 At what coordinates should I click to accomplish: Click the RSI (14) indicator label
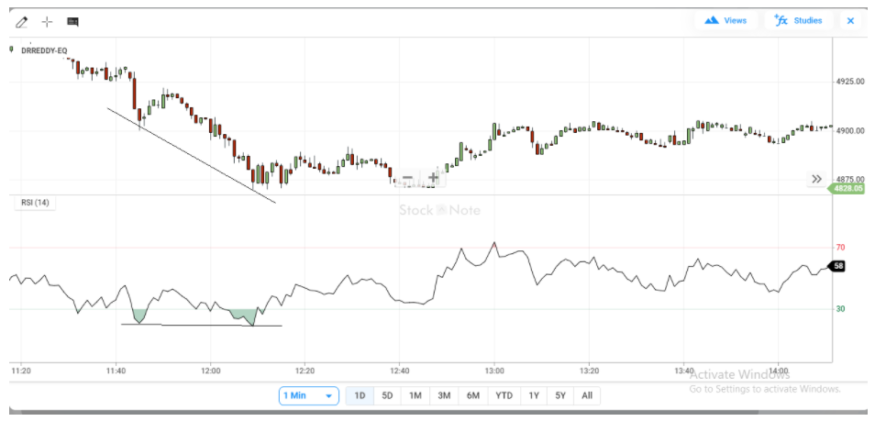pos(35,203)
